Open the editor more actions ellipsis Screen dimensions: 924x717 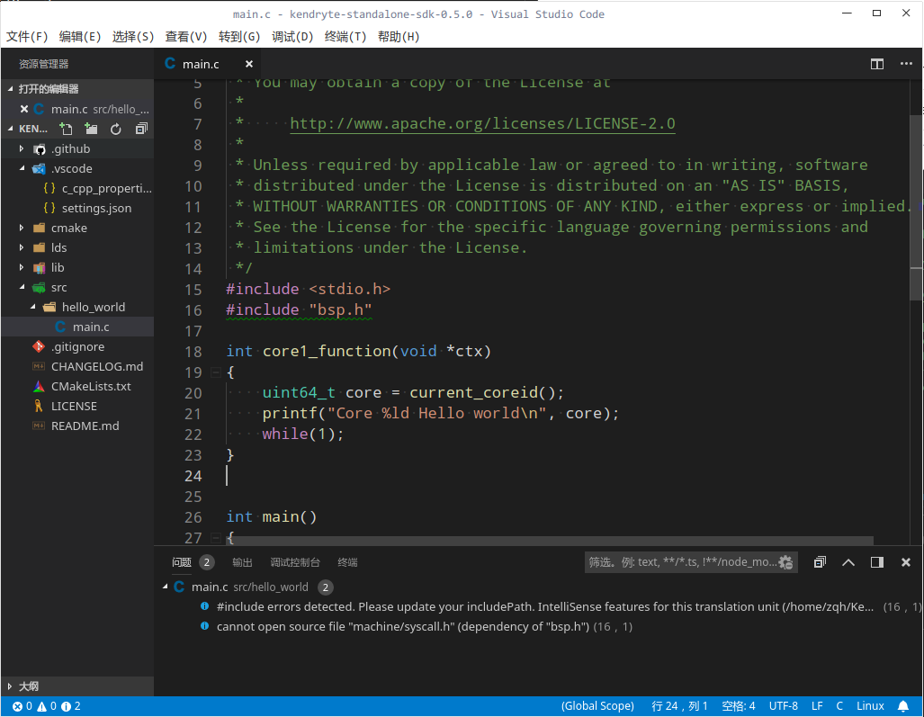905,64
